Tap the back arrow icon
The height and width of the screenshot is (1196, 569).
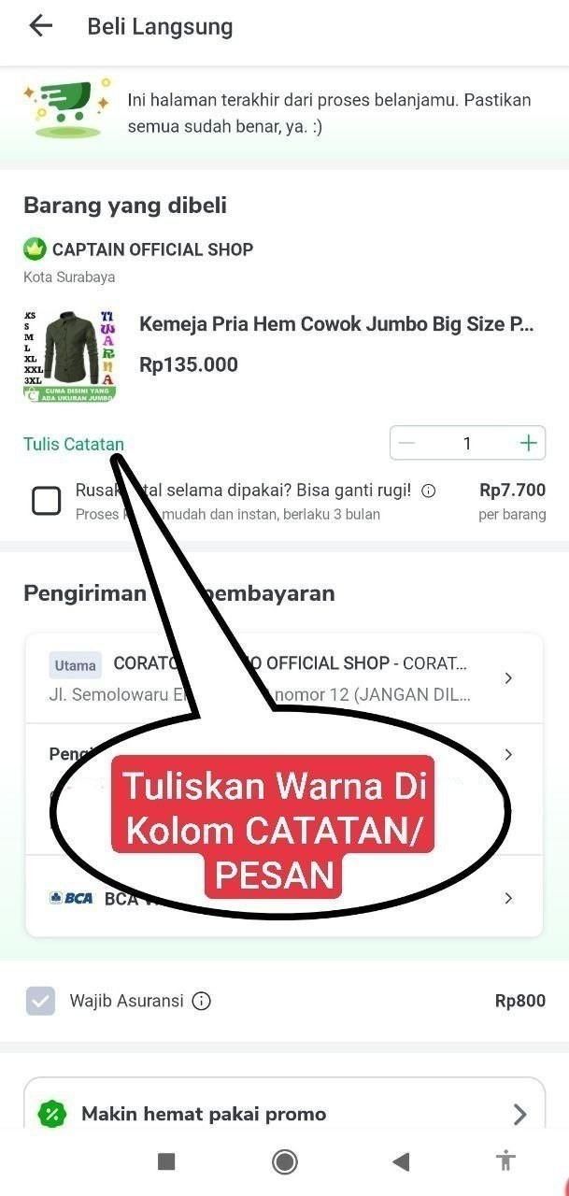tap(40, 26)
